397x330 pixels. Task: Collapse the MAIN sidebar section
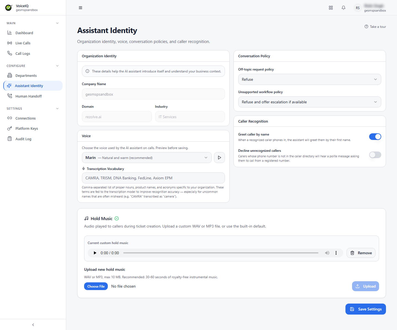57,23
